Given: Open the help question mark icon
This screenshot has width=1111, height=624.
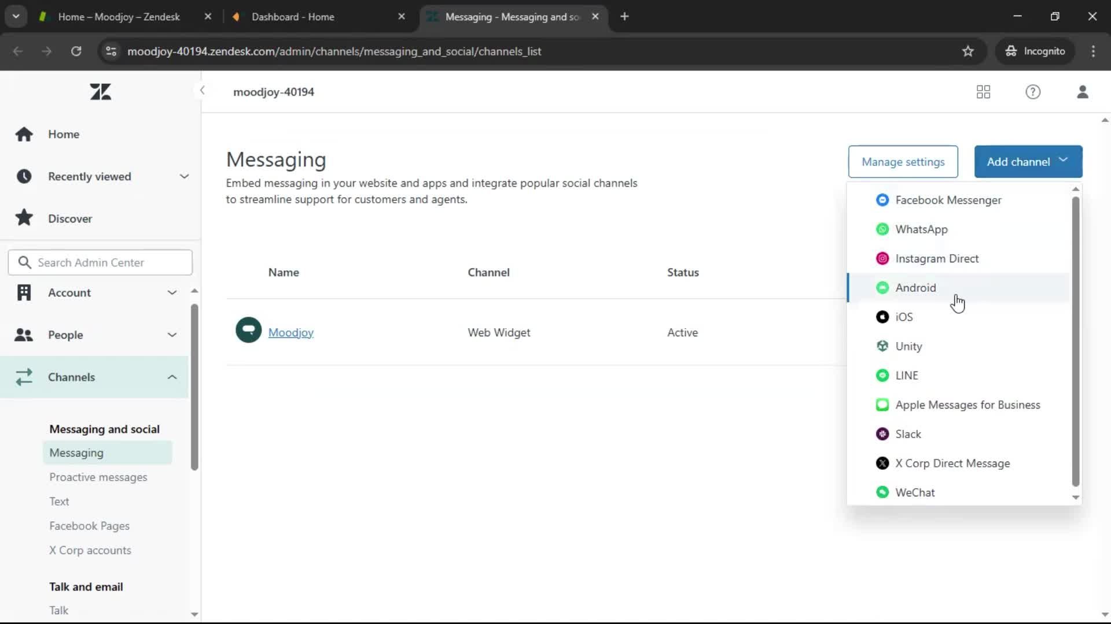Looking at the screenshot, I should pyautogui.click(x=1033, y=92).
